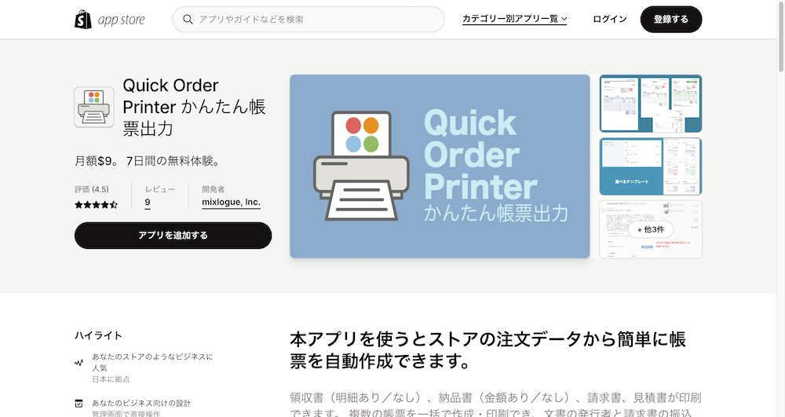Click the built-for-your-business highlight icon
The width and height of the screenshot is (785, 417).
(x=78, y=403)
